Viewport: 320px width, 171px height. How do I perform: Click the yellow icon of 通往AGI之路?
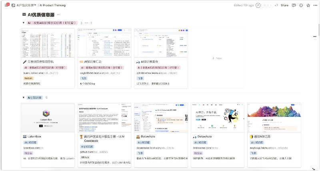tap(252, 137)
